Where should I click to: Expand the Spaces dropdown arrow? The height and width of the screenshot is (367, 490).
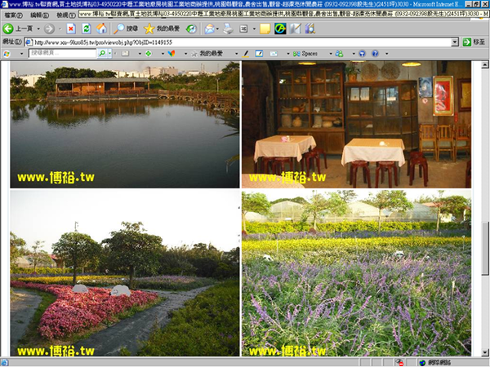(331, 54)
